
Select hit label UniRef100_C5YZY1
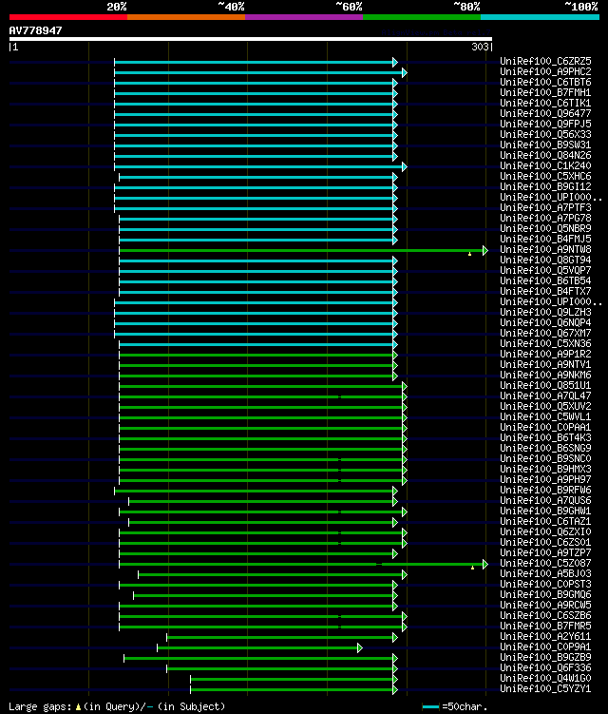(x=545, y=689)
